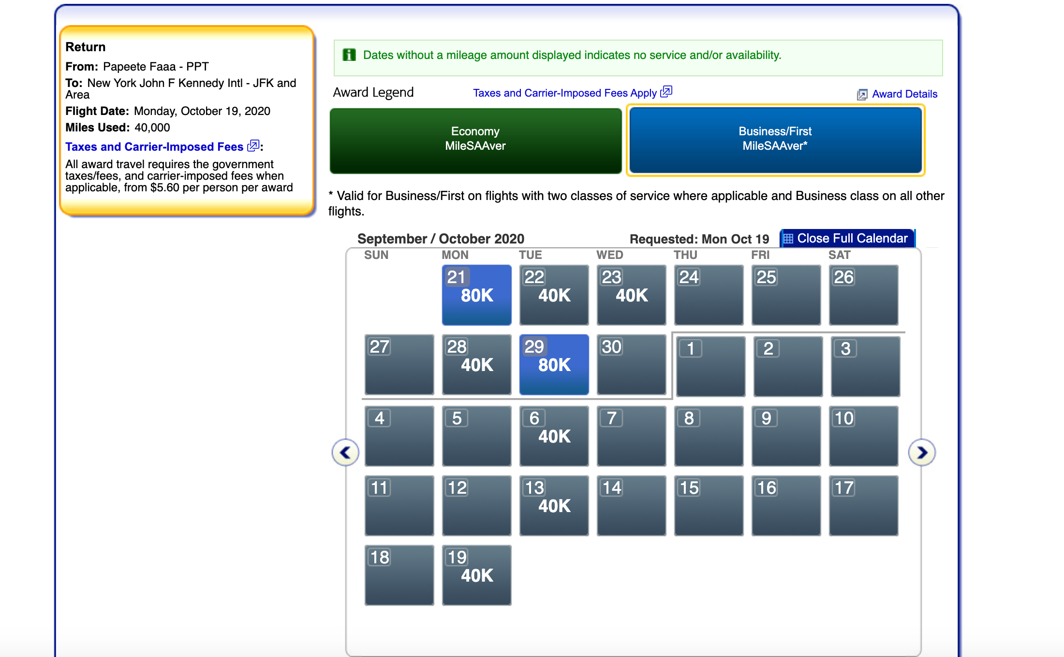
Task: Click the next month arrow icon
Action: click(922, 453)
